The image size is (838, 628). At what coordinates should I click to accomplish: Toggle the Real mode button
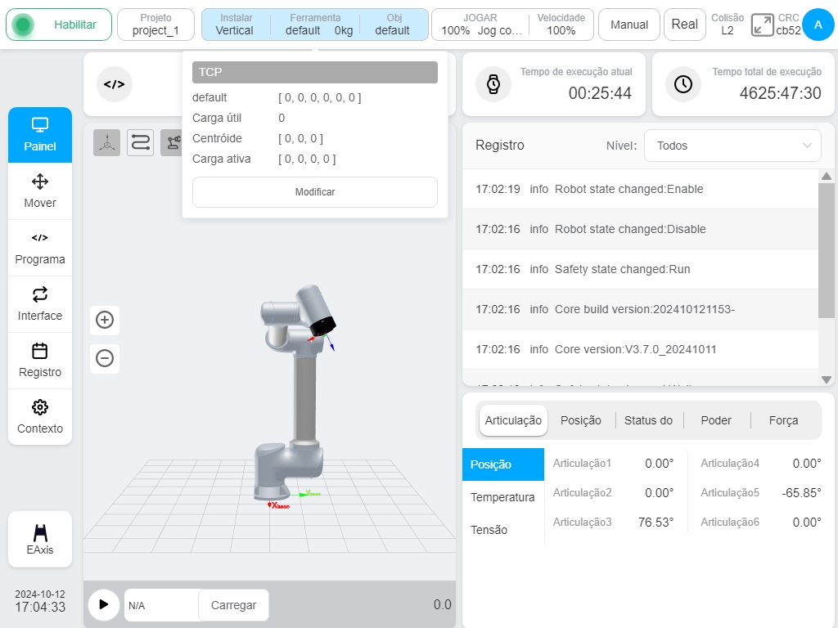(685, 25)
